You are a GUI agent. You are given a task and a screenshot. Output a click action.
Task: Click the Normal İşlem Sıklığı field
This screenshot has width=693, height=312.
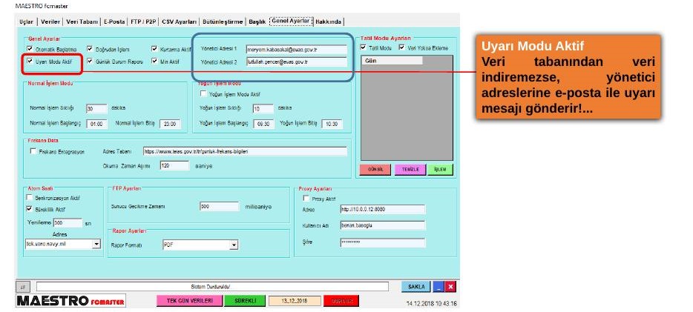click(x=96, y=108)
